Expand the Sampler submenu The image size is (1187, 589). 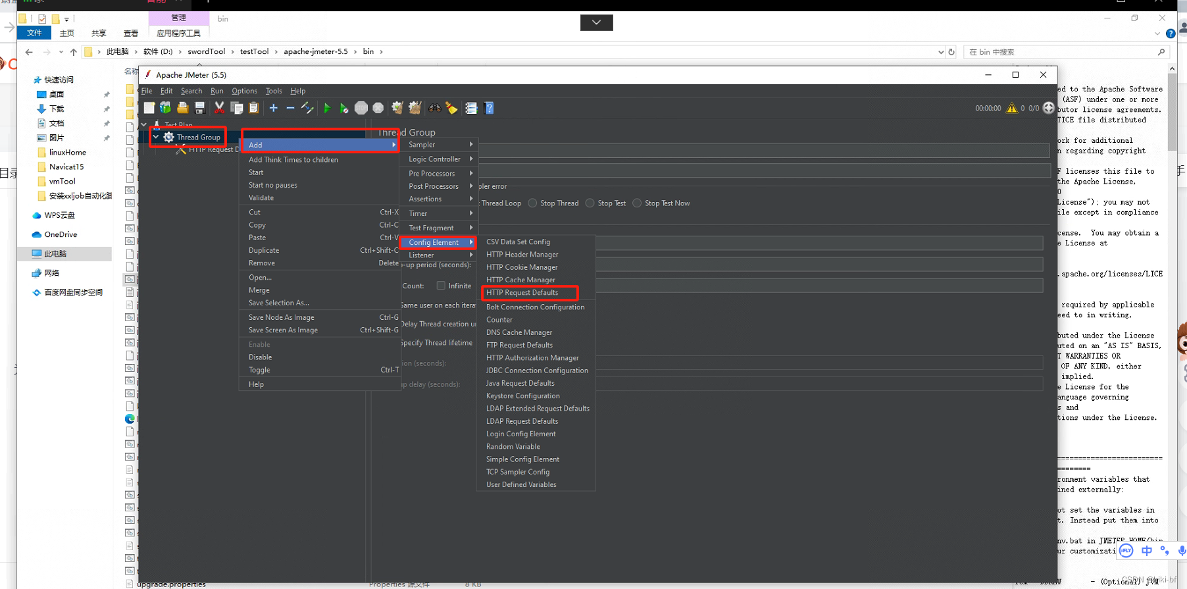point(438,145)
